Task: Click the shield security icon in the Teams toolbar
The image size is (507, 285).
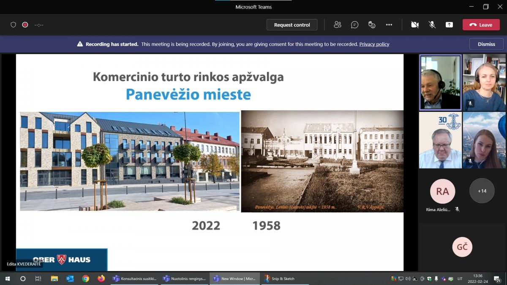Action: (x=13, y=25)
